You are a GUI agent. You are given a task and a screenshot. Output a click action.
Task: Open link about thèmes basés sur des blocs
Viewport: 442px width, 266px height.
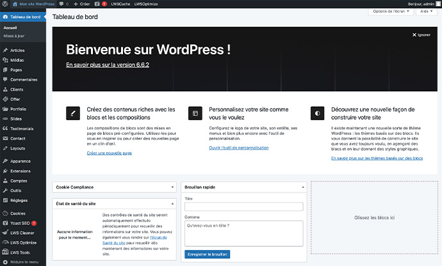point(377,158)
